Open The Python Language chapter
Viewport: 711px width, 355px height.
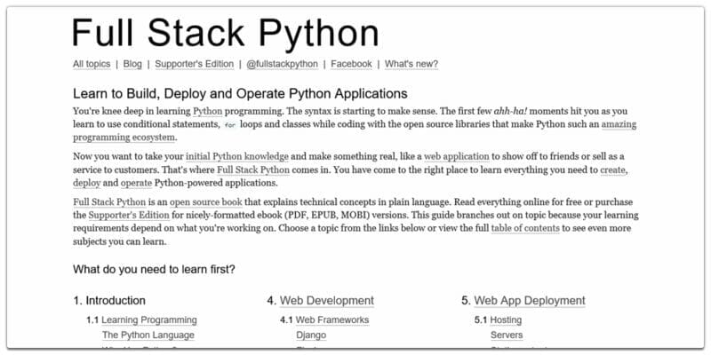point(148,335)
